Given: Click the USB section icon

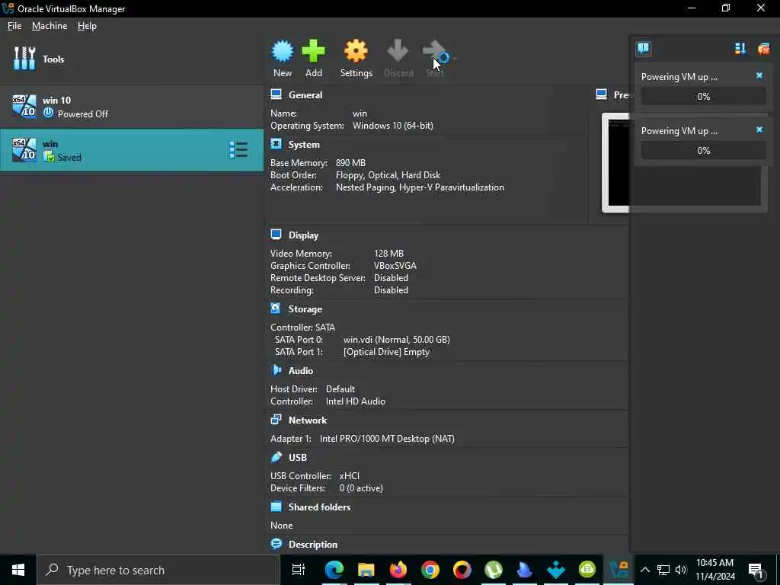Looking at the screenshot, I should (x=276, y=457).
